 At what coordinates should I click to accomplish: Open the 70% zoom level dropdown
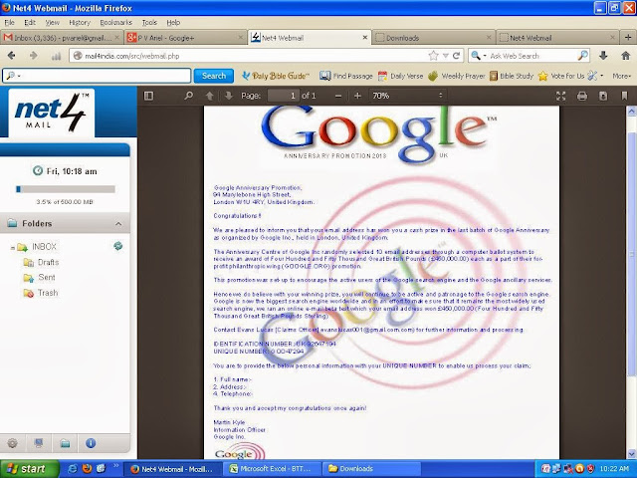(x=407, y=96)
